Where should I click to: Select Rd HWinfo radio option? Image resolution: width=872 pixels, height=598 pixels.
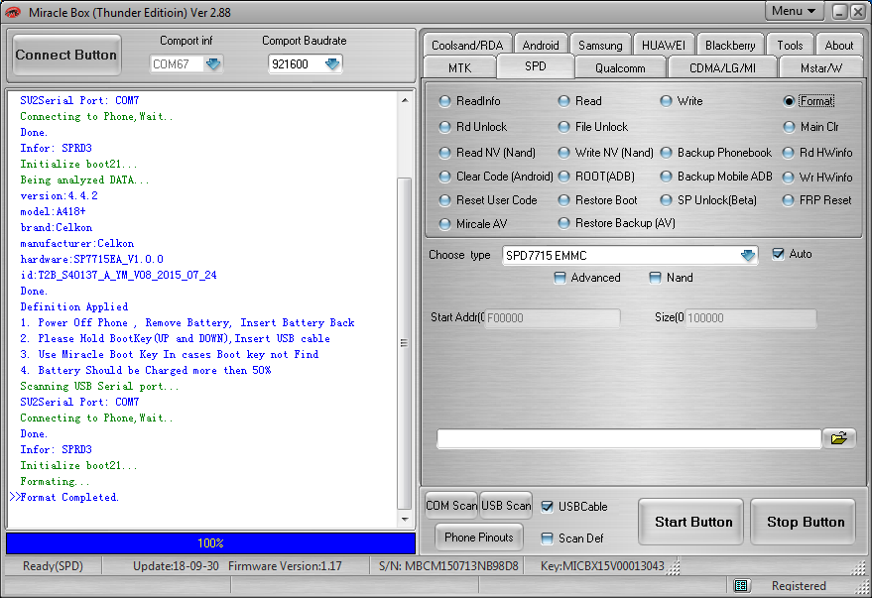817,153
